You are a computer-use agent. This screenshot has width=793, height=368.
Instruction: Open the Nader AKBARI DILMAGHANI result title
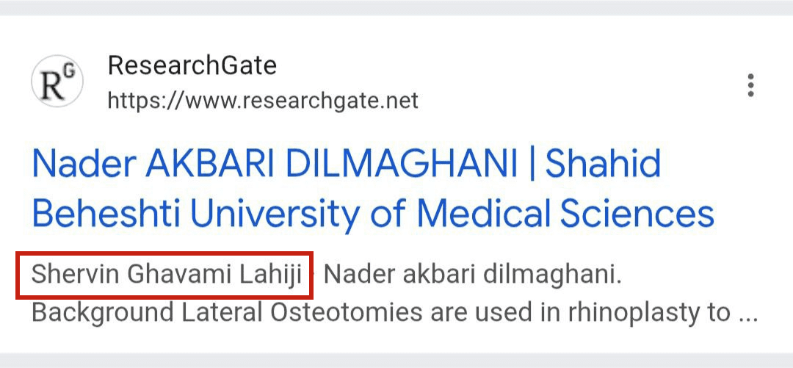347,165
